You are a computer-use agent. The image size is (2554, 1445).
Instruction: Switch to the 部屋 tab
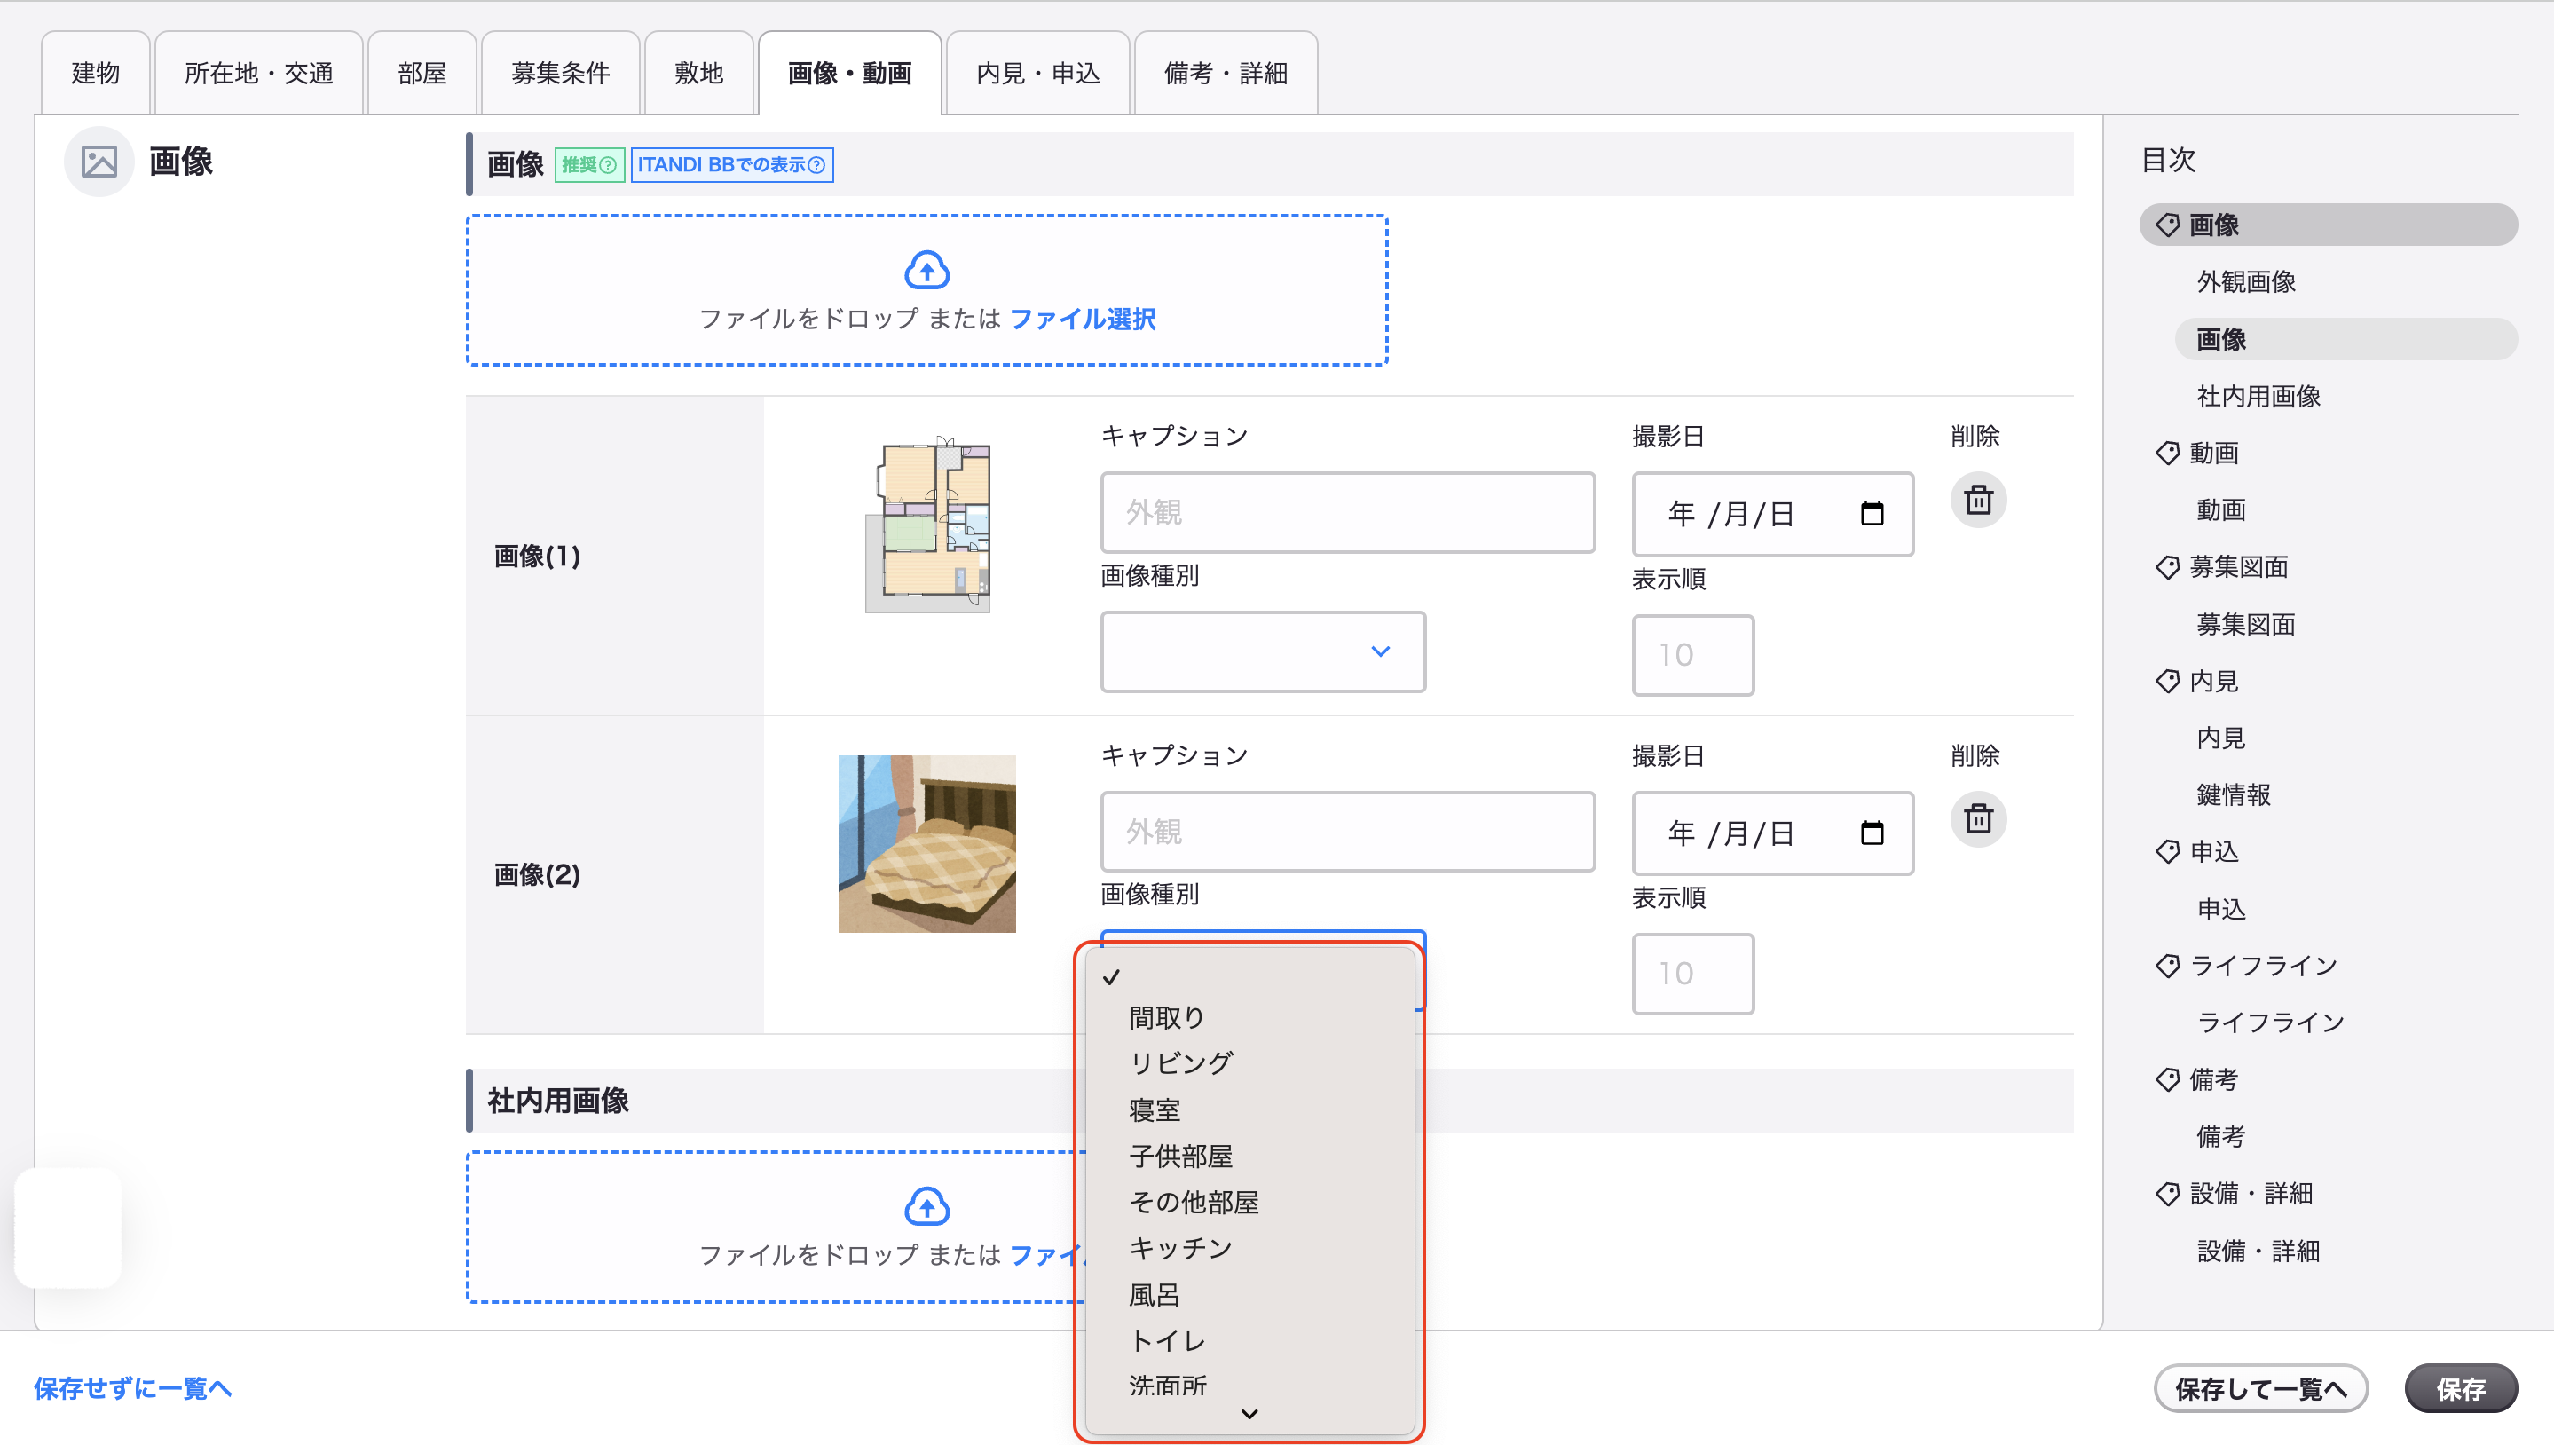pyautogui.click(x=422, y=73)
